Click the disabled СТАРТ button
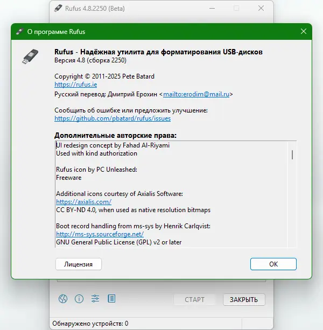323x330 pixels. (x=194, y=299)
